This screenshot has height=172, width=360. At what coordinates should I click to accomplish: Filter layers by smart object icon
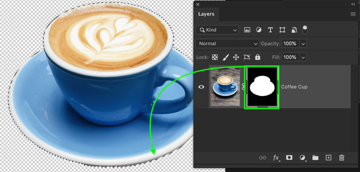pyautogui.click(x=294, y=30)
